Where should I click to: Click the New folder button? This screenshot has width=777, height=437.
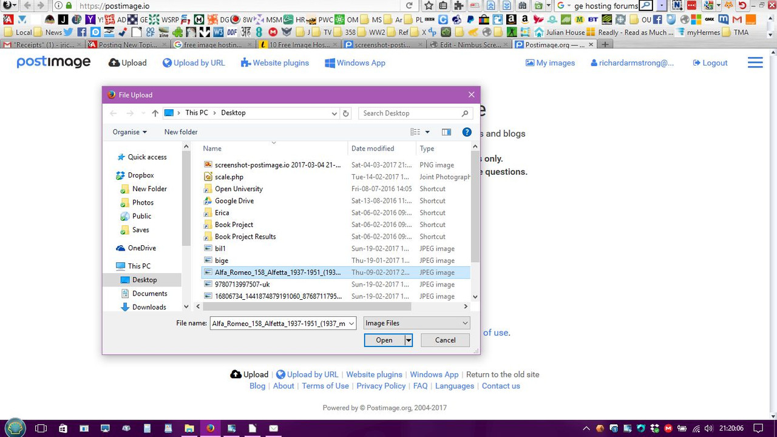(181, 132)
